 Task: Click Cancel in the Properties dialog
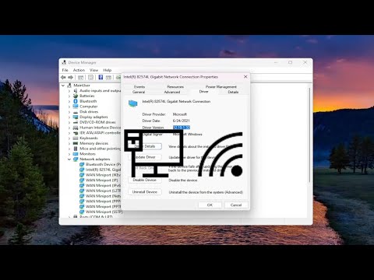(x=236, y=205)
